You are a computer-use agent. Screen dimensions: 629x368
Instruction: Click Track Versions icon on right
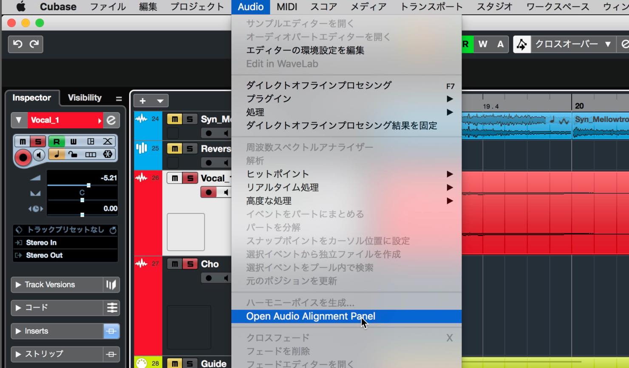point(111,285)
